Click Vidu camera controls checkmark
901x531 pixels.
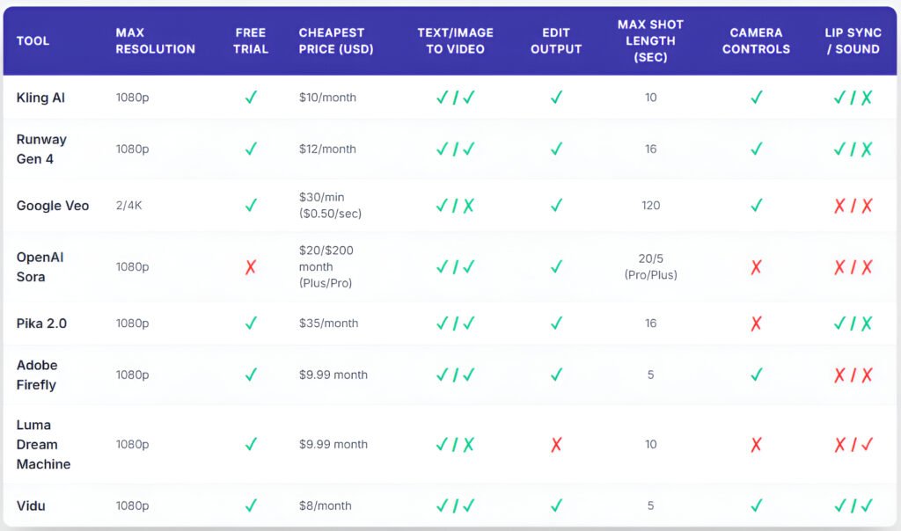click(x=756, y=506)
